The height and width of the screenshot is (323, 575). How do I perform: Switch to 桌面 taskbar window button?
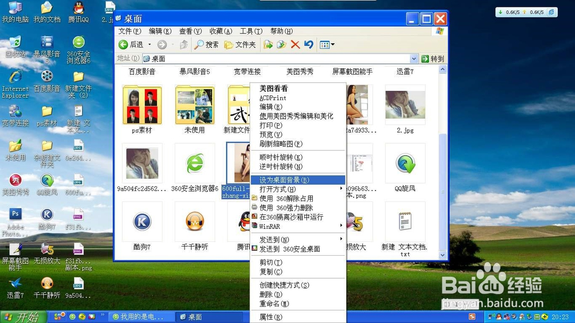[x=209, y=317]
